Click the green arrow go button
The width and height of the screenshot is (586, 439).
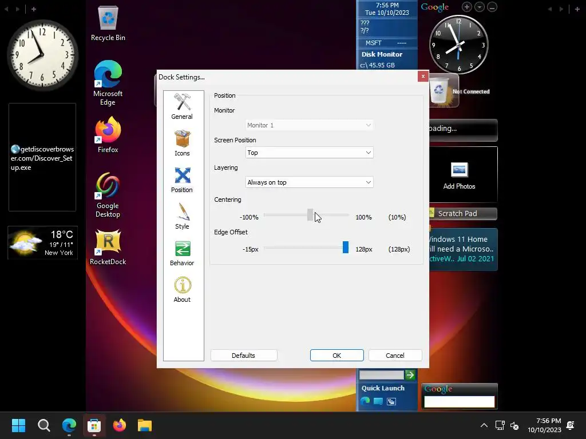pos(410,375)
